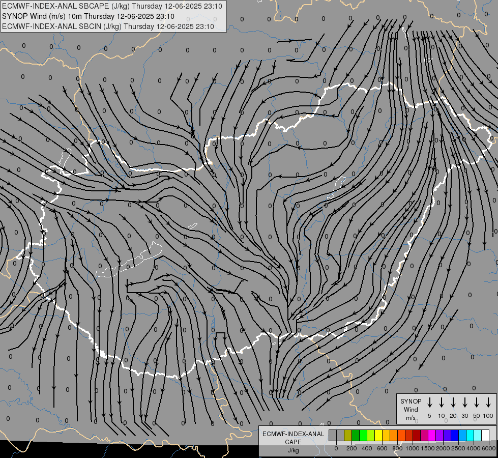Click the wind arrow above the 20 label
Image resolution: width=498 pixels, height=458 pixels.
[453, 403]
